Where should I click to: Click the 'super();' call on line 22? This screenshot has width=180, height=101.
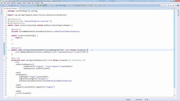[x=19, y=38]
